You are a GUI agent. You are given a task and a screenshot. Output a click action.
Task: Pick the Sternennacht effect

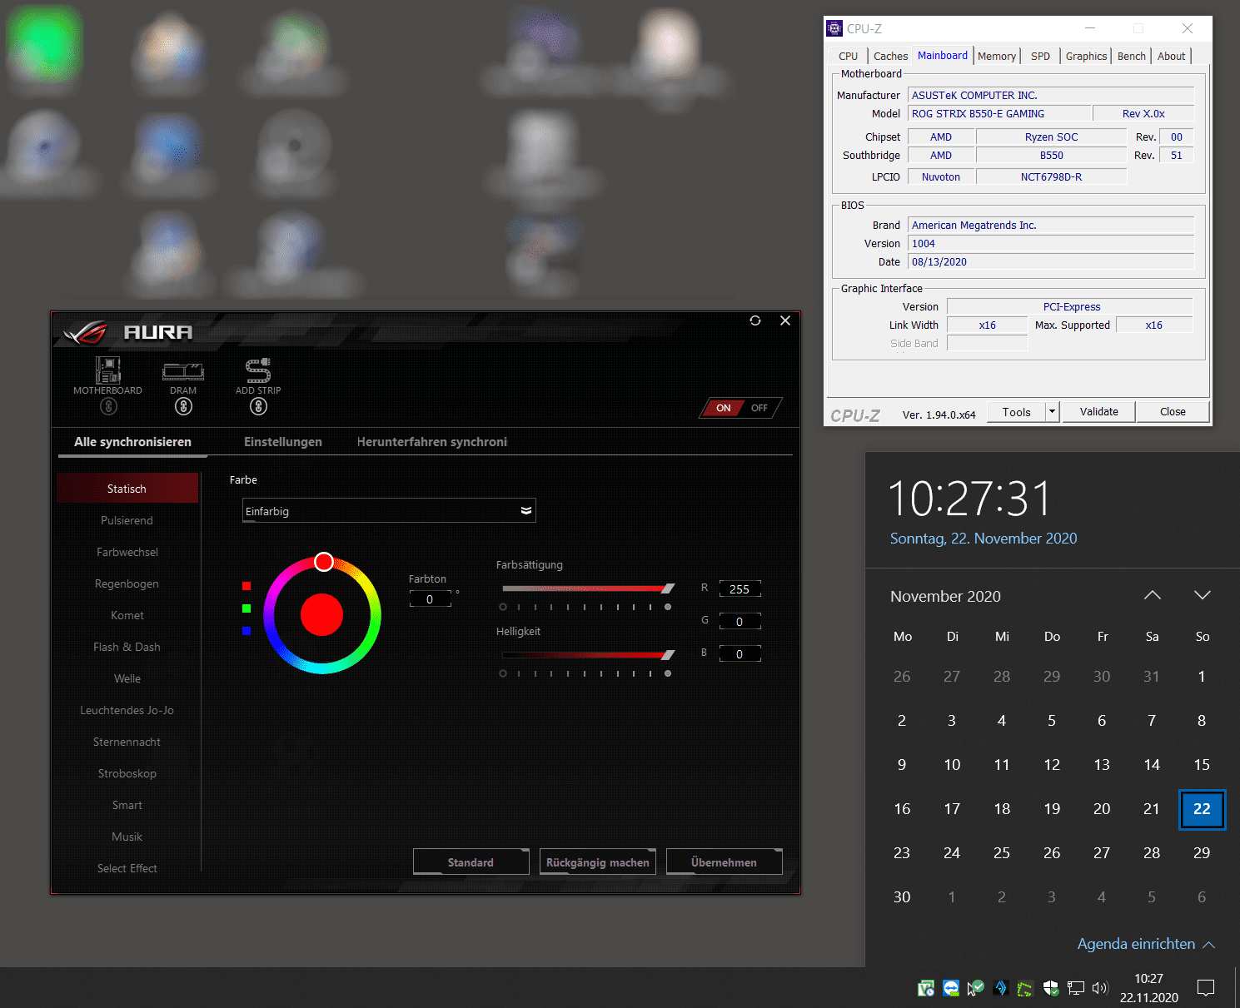[x=127, y=742]
